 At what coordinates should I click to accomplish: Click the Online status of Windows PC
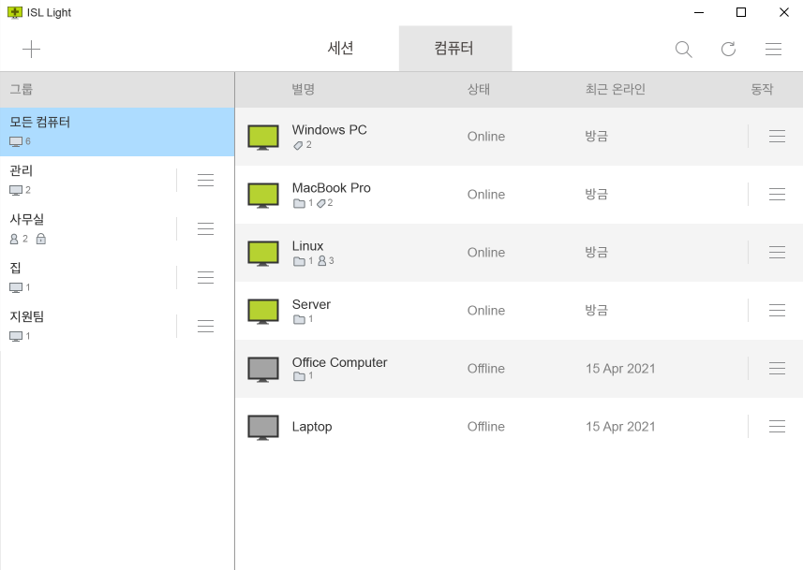(x=486, y=136)
